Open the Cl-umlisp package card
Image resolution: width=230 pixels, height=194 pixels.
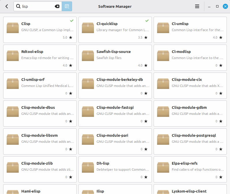point(190,30)
